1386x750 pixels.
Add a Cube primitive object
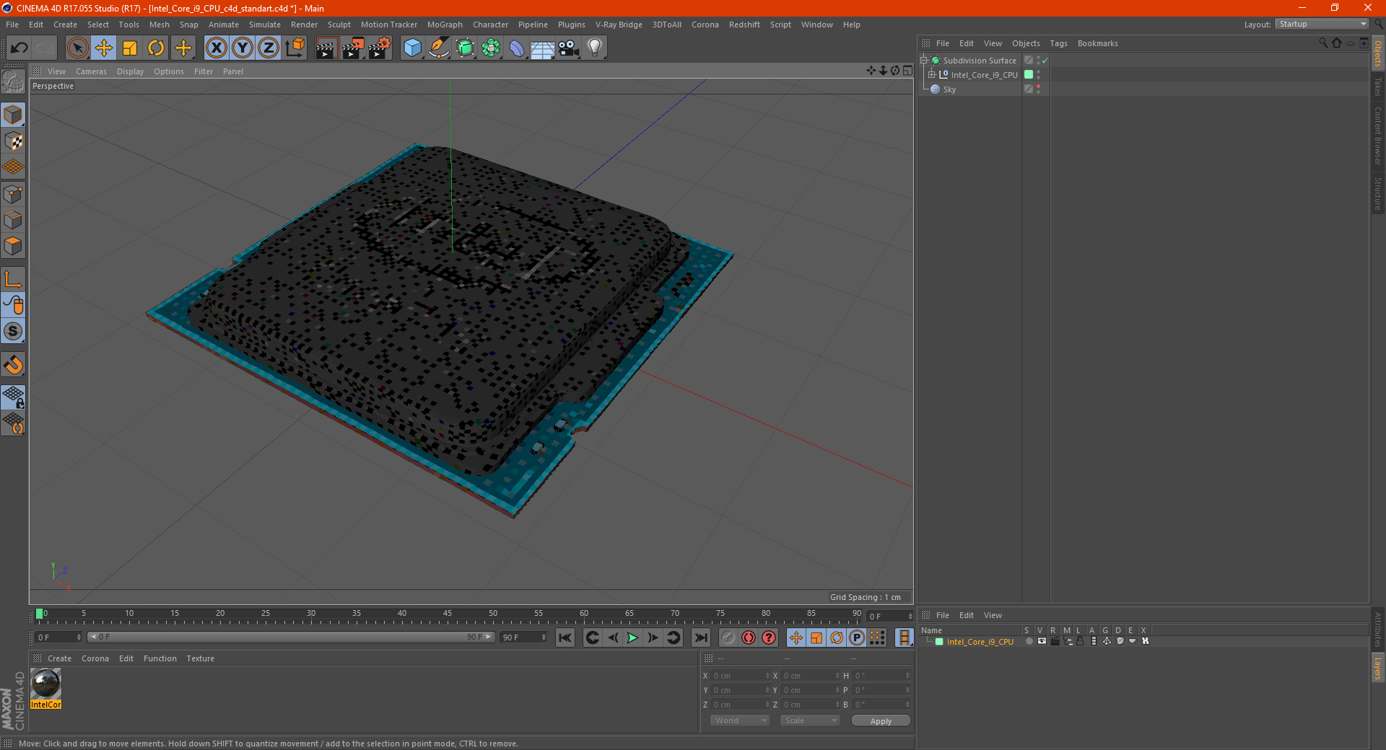[413, 48]
